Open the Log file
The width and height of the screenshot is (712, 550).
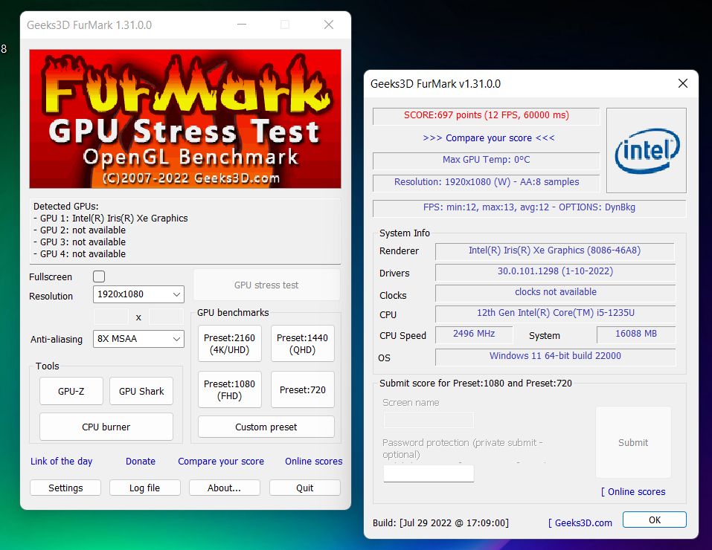coord(145,488)
